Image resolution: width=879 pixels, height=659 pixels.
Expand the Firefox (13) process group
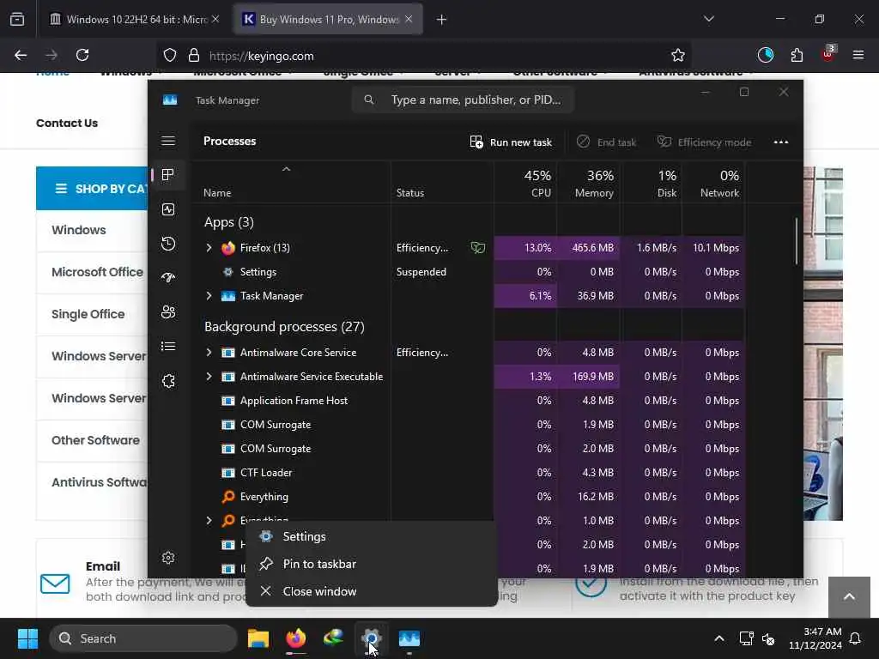click(209, 248)
